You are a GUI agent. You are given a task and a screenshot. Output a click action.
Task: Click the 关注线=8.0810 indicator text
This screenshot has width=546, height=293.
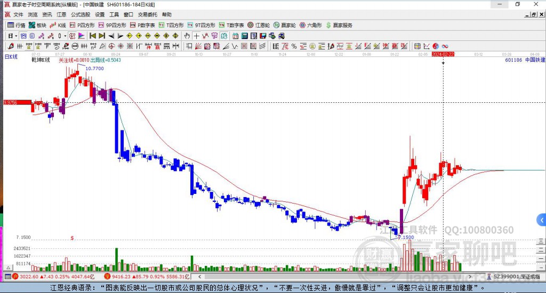pos(74,60)
